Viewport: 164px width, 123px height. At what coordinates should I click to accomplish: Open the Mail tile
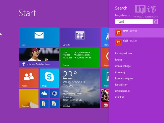coord(39,37)
